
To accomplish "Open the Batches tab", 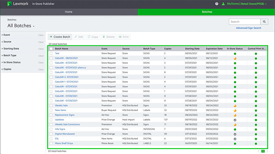I will [207, 12].
